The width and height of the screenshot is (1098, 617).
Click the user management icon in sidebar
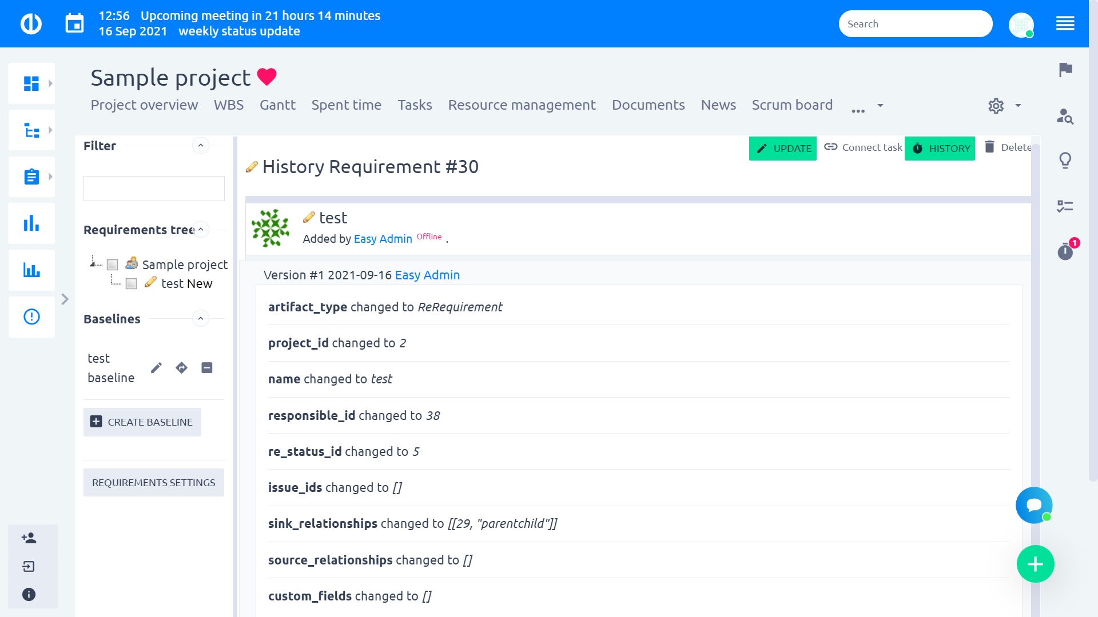click(29, 538)
